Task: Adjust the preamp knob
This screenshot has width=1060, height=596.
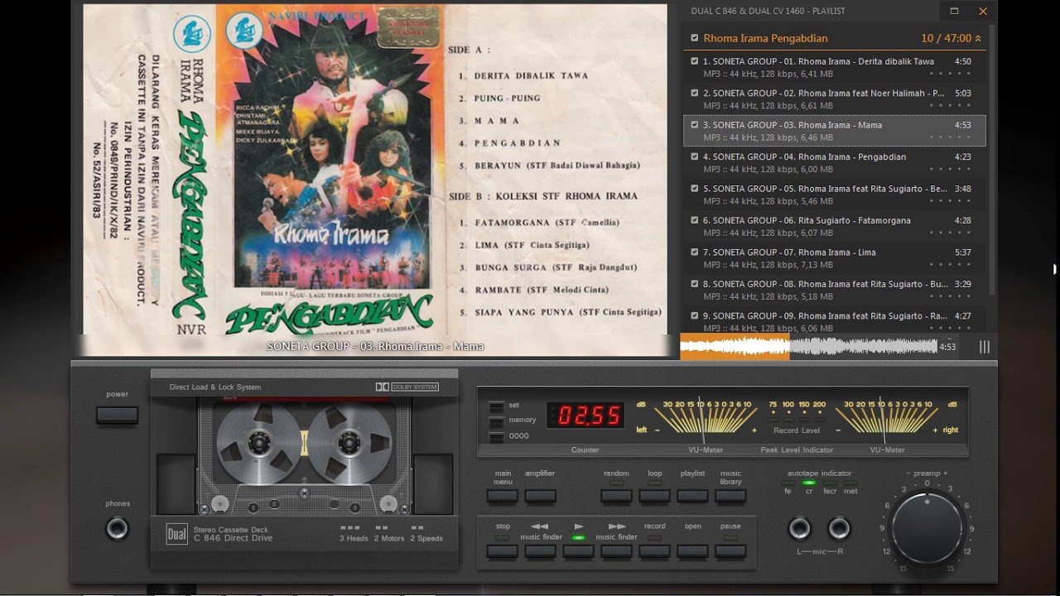Action: coord(927,528)
